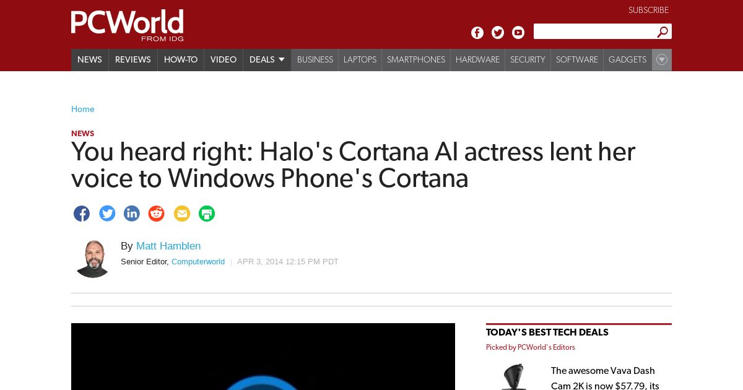Click the search magnifier icon
Screen dimensions: 743x390
(x=663, y=32)
